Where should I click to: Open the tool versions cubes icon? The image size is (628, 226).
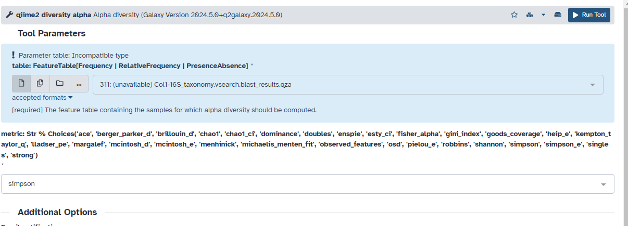click(530, 15)
